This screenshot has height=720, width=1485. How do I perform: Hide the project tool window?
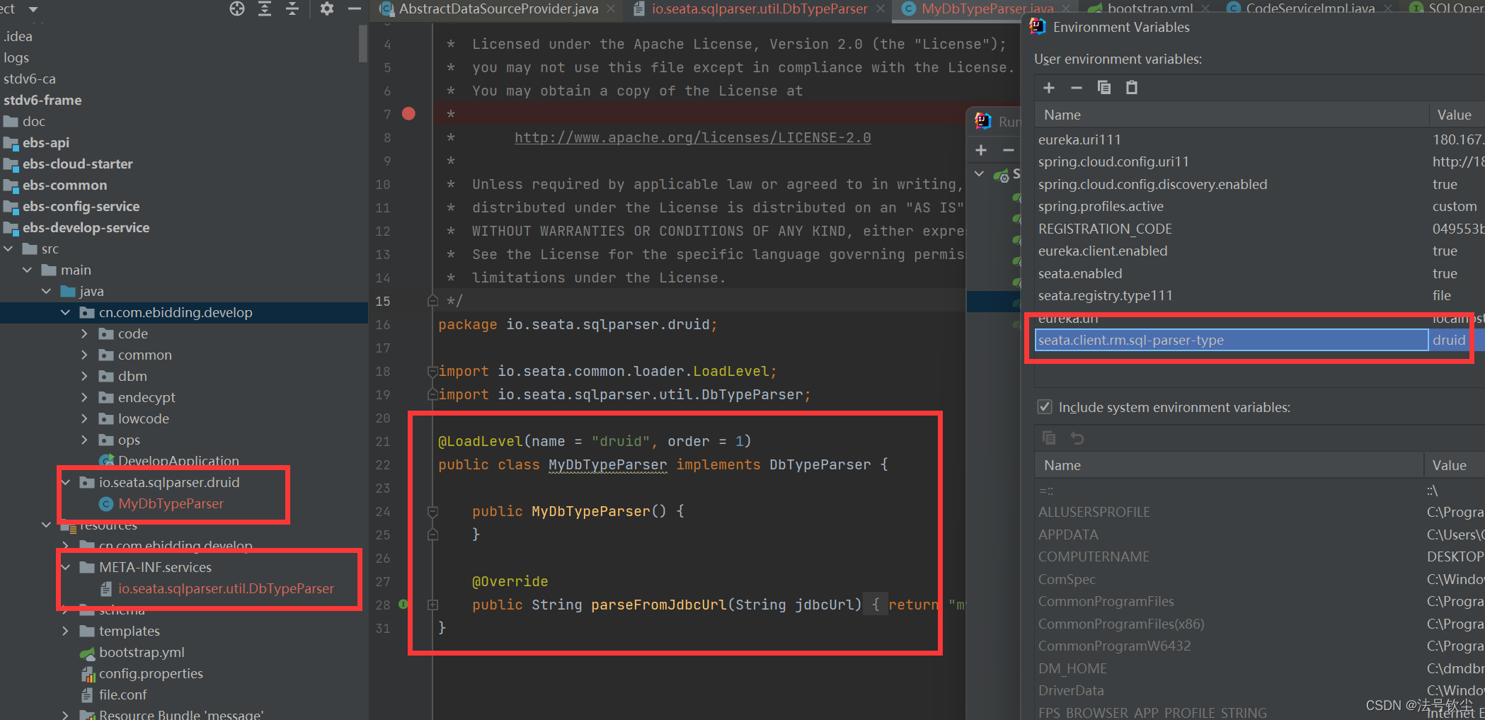click(355, 8)
